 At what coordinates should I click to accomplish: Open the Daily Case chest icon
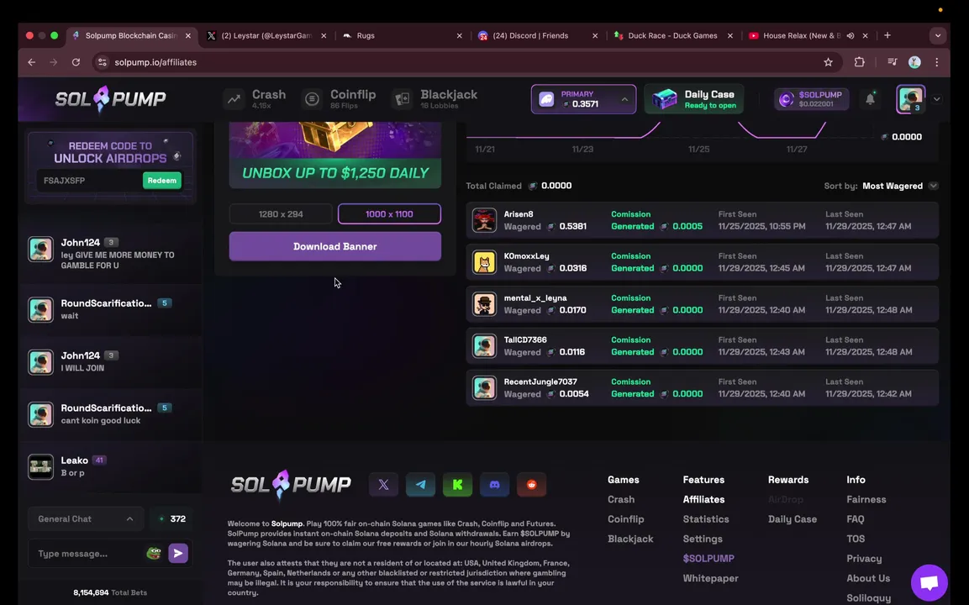pos(665,99)
